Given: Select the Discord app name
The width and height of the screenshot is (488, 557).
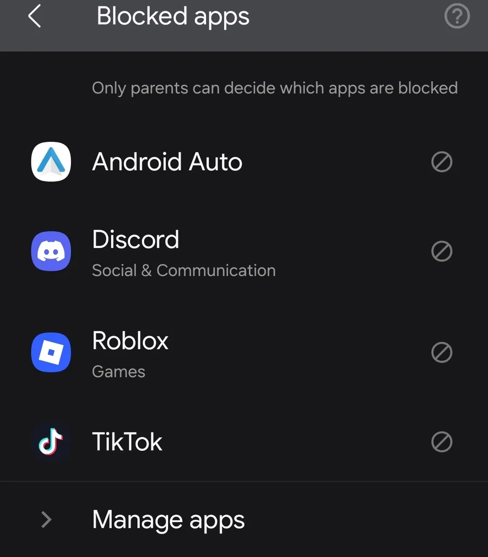Looking at the screenshot, I should 136,239.
